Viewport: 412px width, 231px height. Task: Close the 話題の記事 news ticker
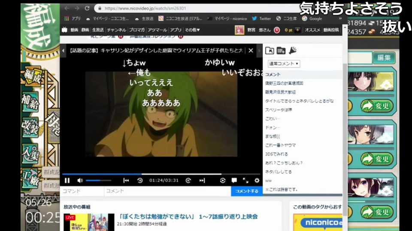coord(251,50)
